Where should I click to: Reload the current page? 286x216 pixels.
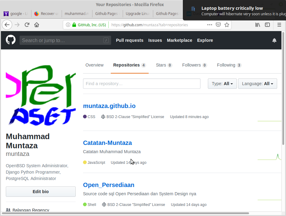click(x=27, y=25)
